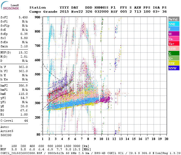This screenshot has height=155, width=181.
Task: Click the PPS value 100
Action: coord(147,12)
